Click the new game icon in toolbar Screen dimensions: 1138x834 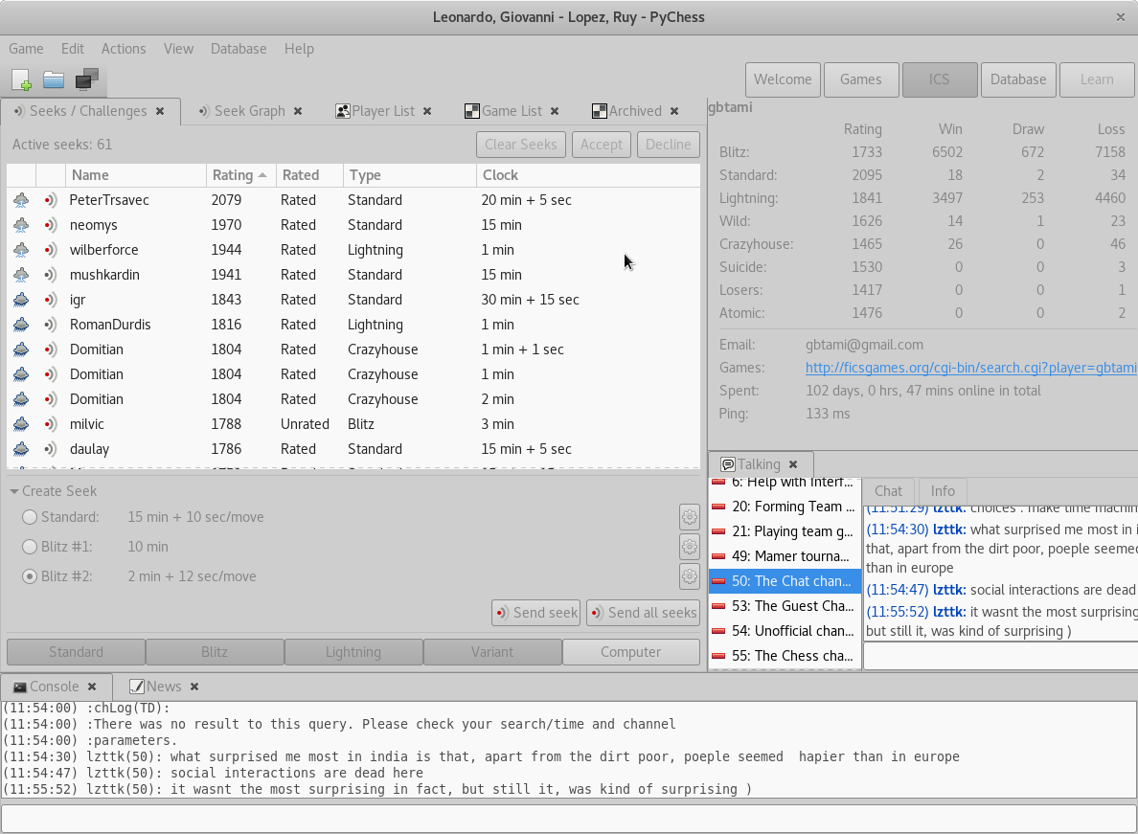[x=20, y=80]
